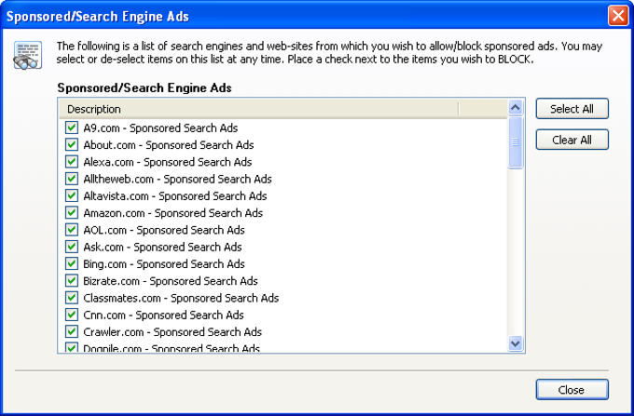Toggle the Bizrate.com checkbox
The width and height of the screenshot is (634, 416).
point(72,280)
